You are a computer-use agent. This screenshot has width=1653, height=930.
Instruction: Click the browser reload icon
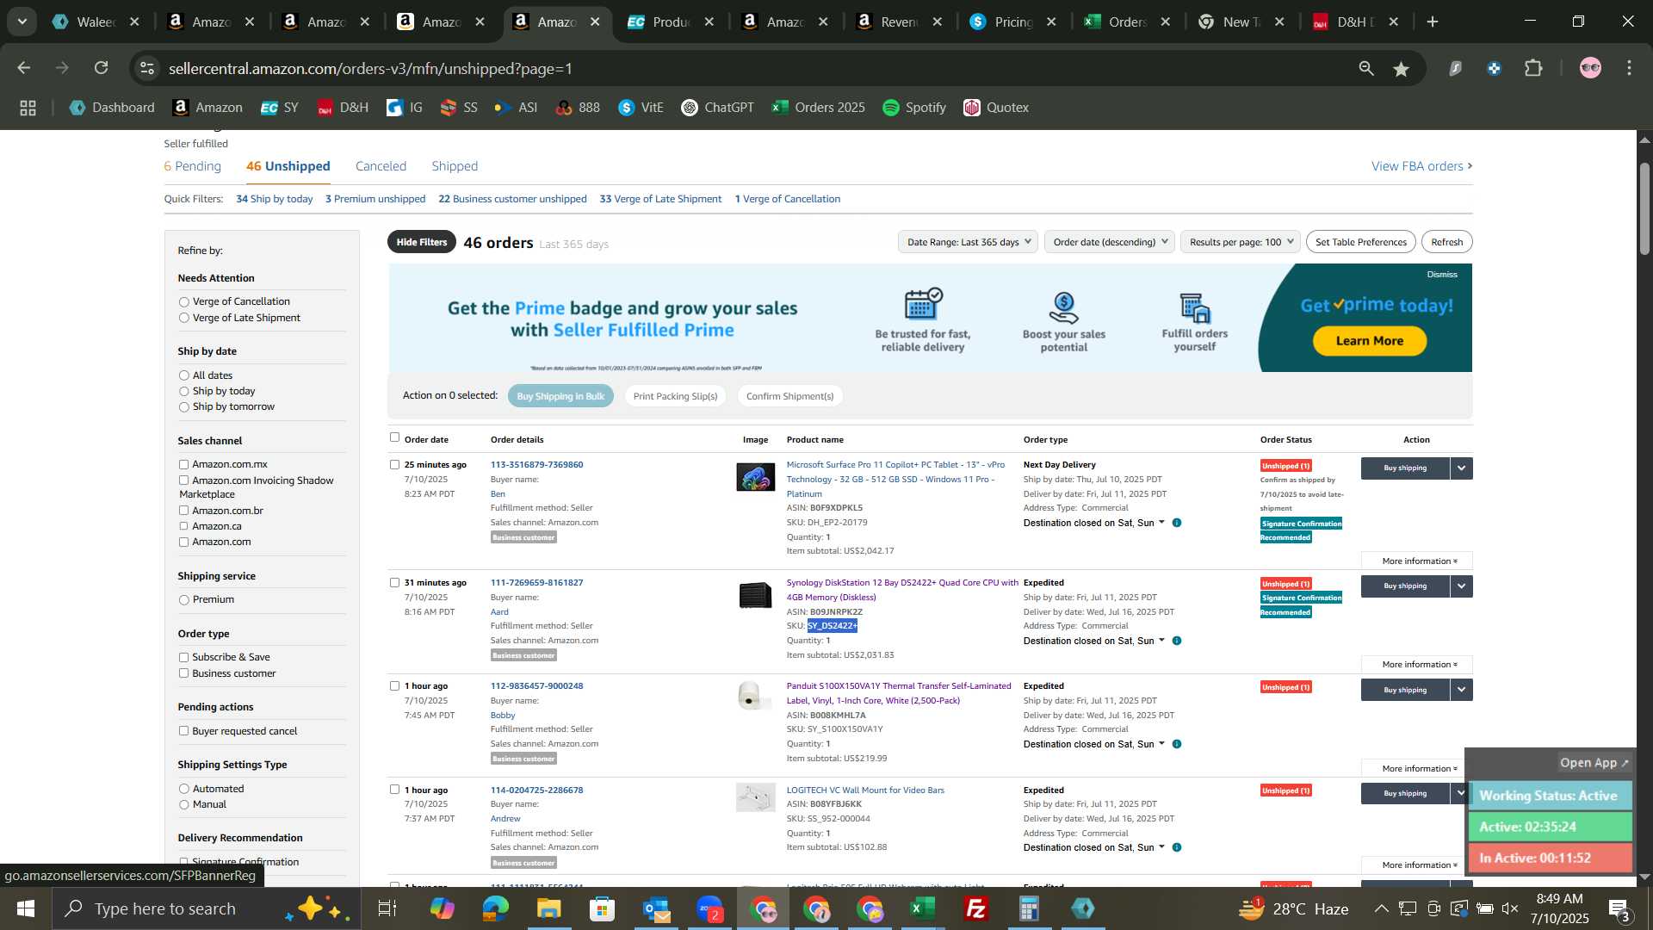pyautogui.click(x=102, y=68)
